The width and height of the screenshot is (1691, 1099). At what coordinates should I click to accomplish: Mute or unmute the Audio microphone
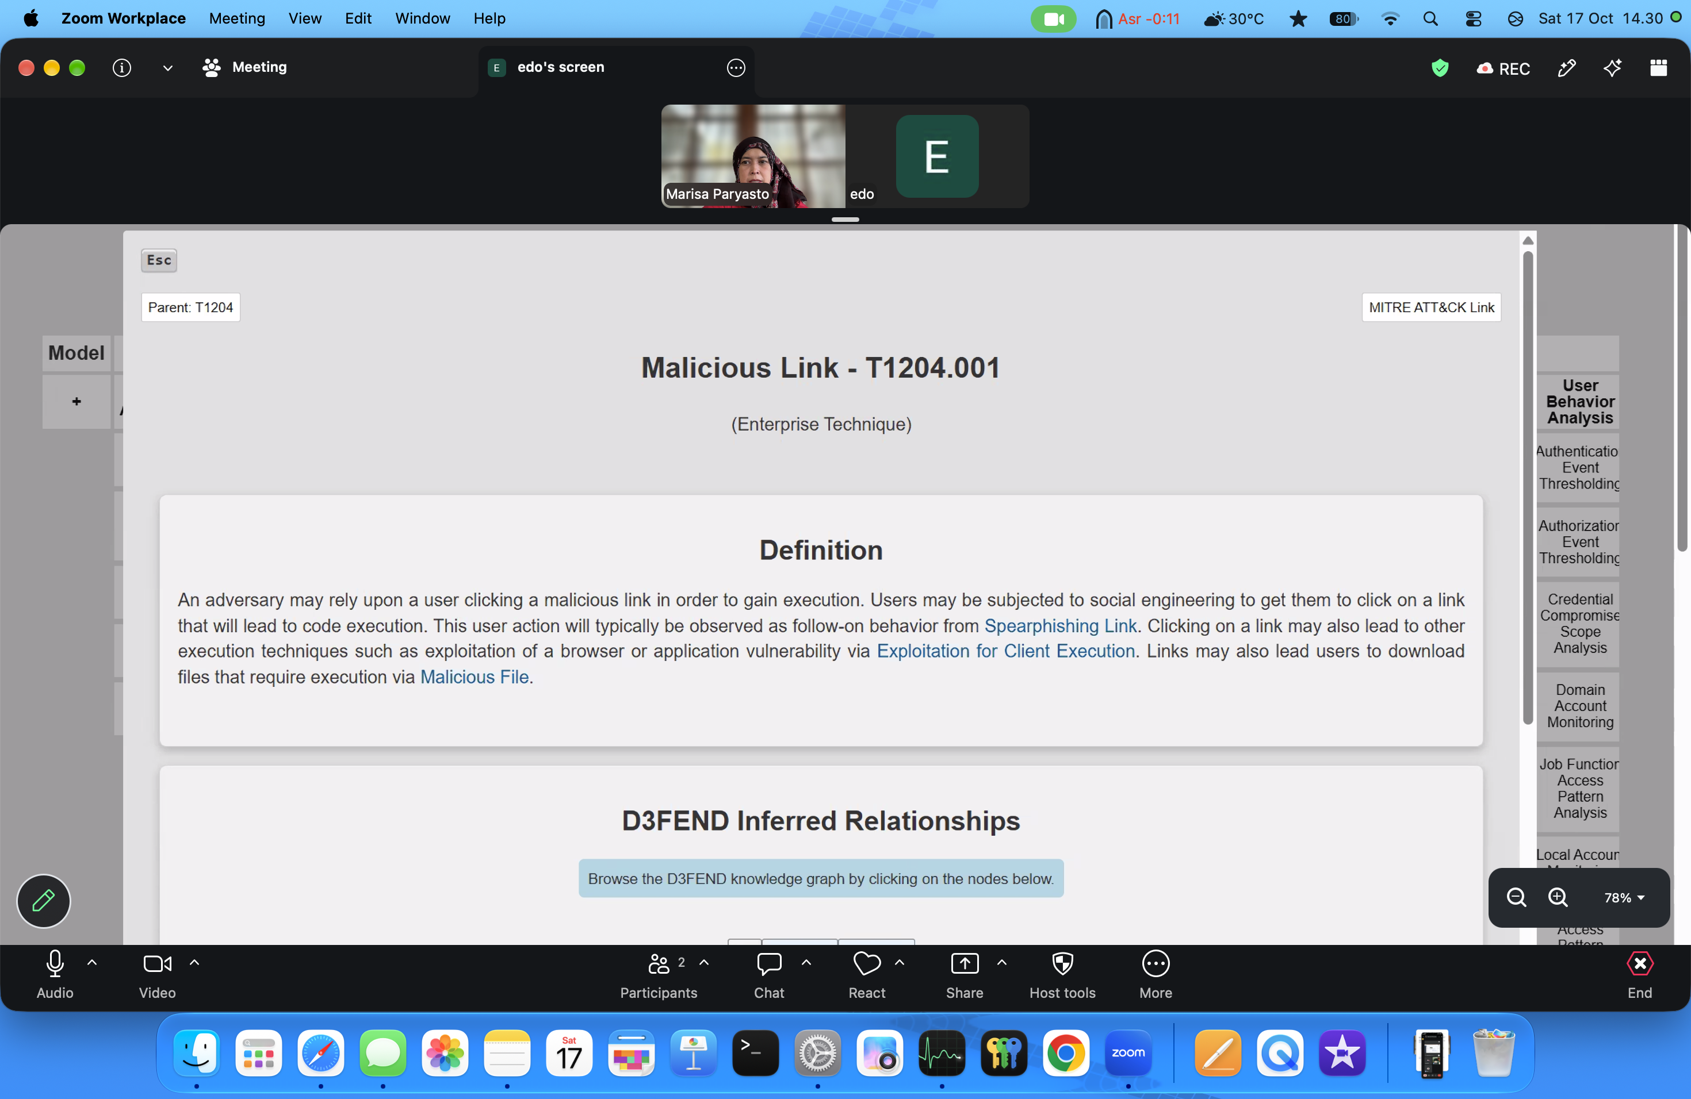pos(55,975)
